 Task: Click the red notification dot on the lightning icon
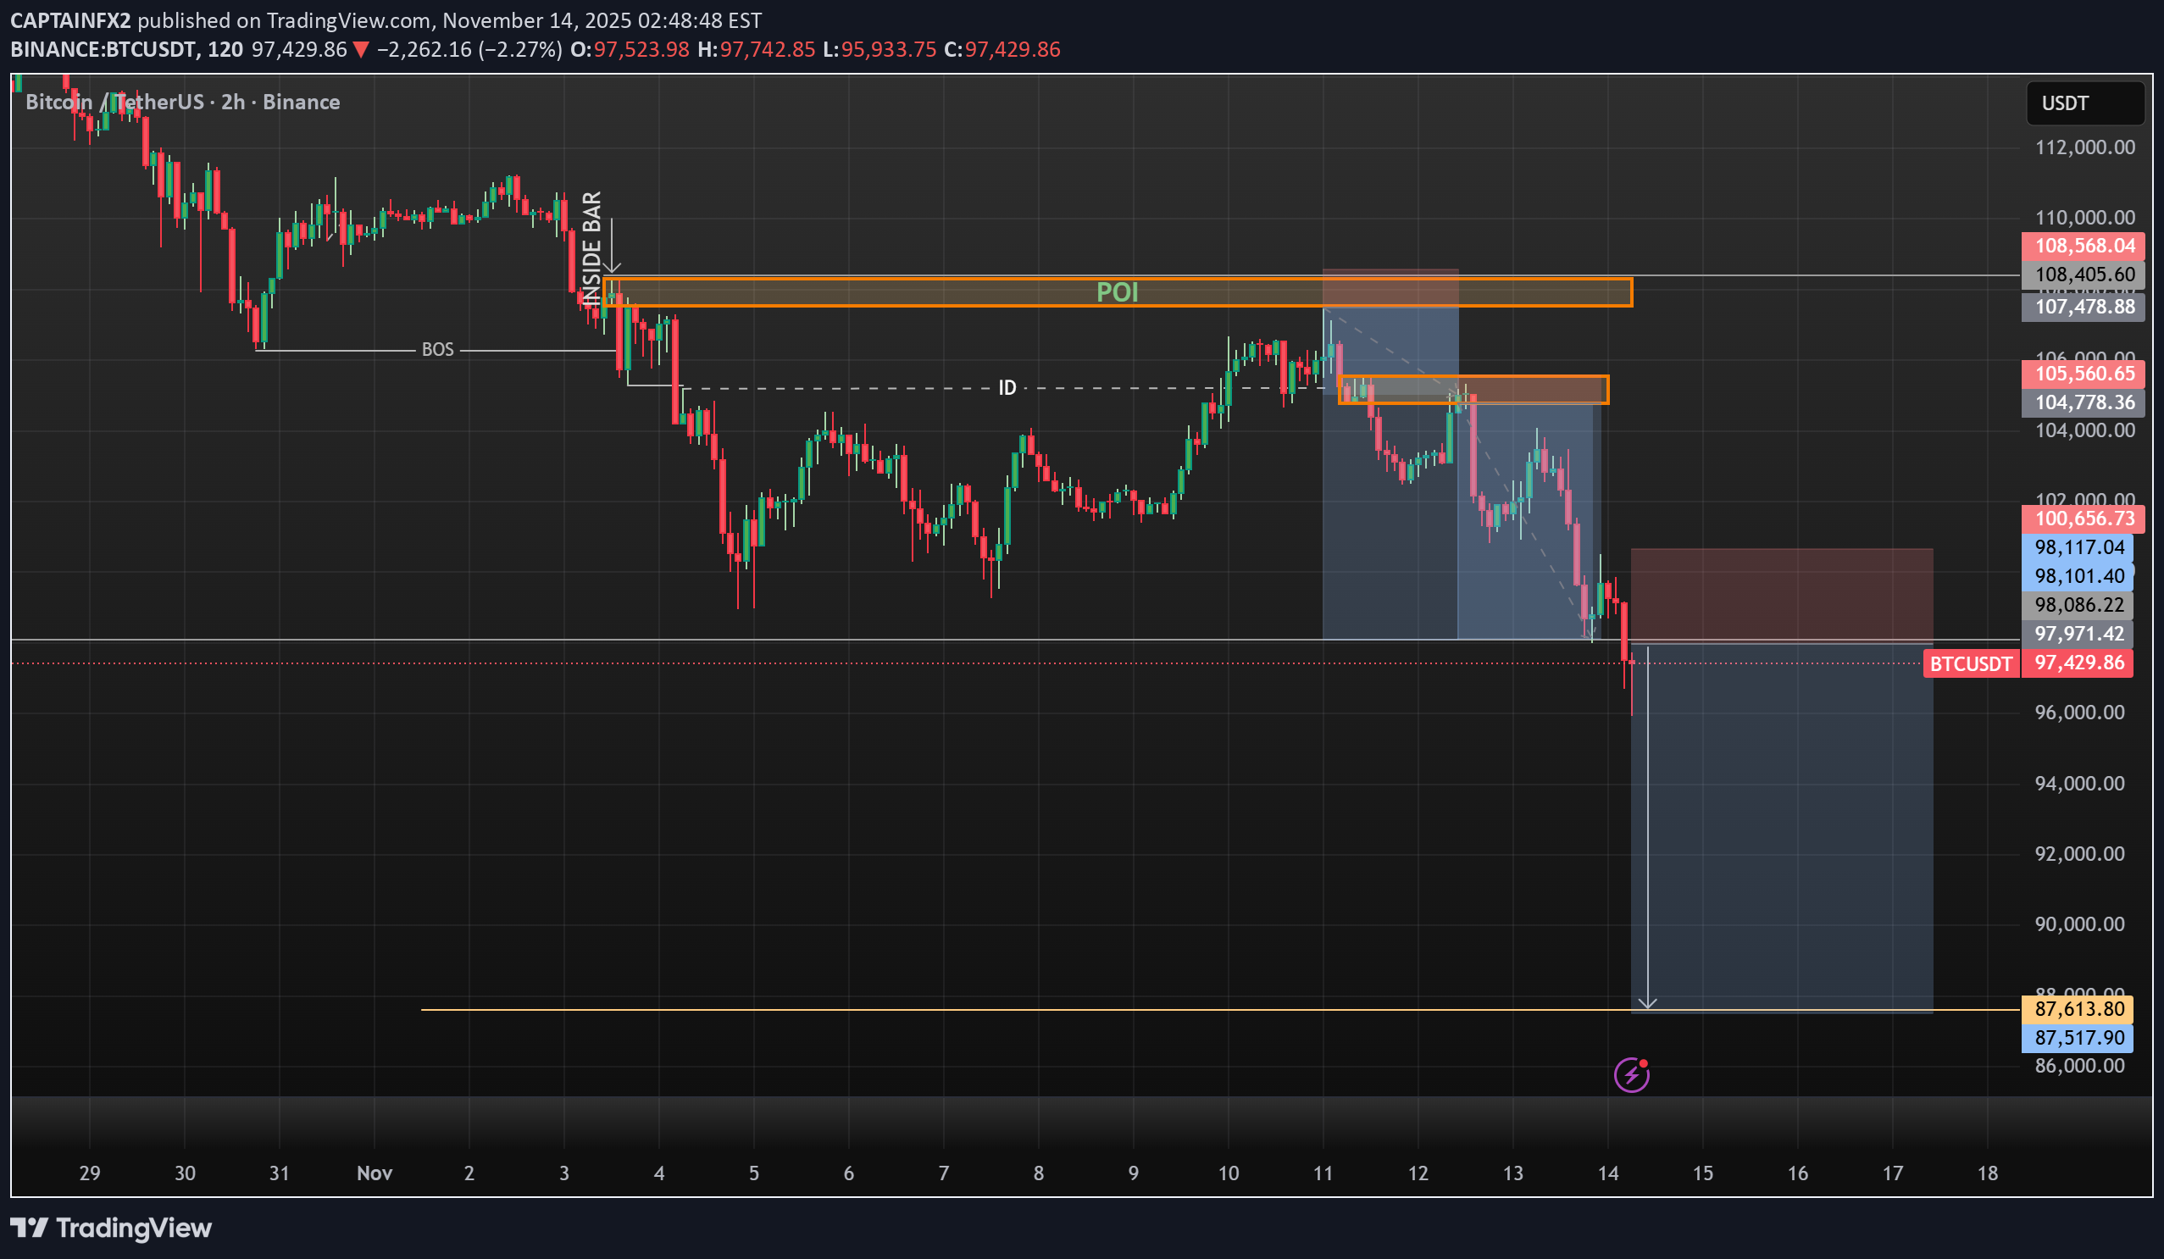[1646, 1063]
